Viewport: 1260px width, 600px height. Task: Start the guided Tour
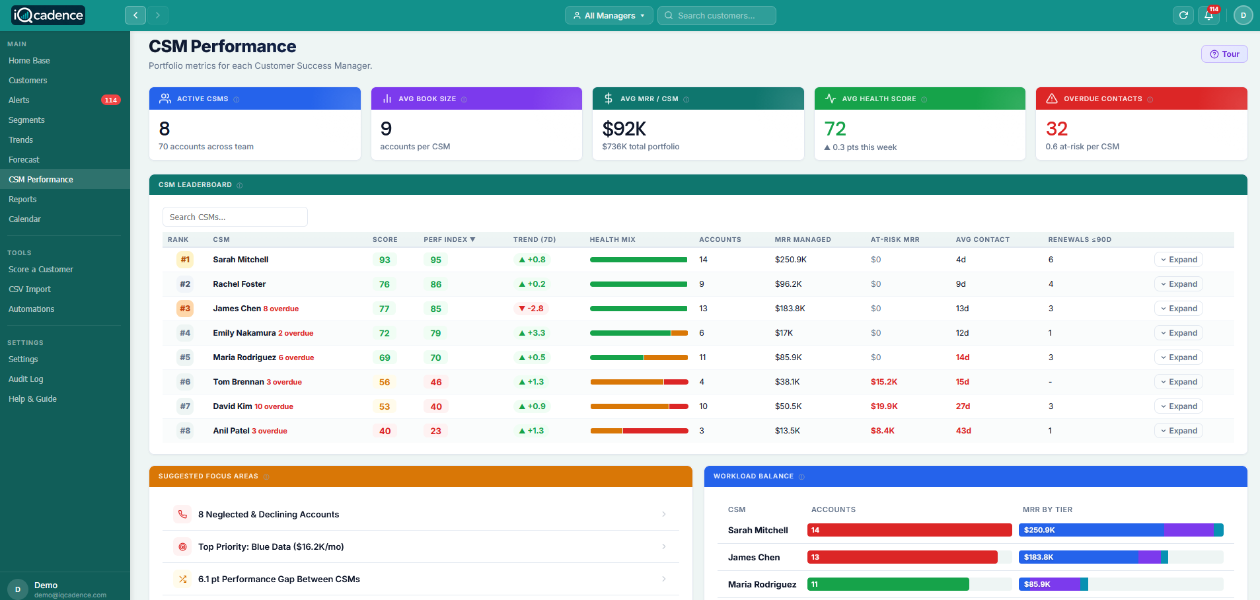pyautogui.click(x=1224, y=54)
